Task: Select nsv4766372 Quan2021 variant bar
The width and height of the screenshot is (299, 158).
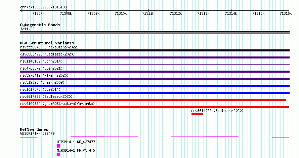Action: pyautogui.click(x=155, y=72)
